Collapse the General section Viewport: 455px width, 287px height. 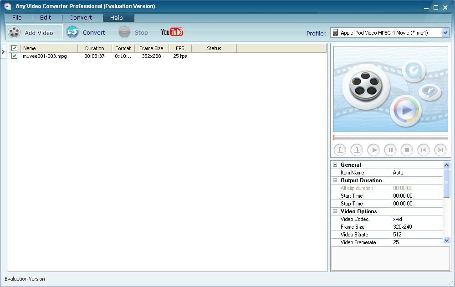pyautogui.click(x=335, y=165)
